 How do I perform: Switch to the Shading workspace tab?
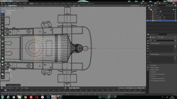pyautogui.click(x=63, y=4)
